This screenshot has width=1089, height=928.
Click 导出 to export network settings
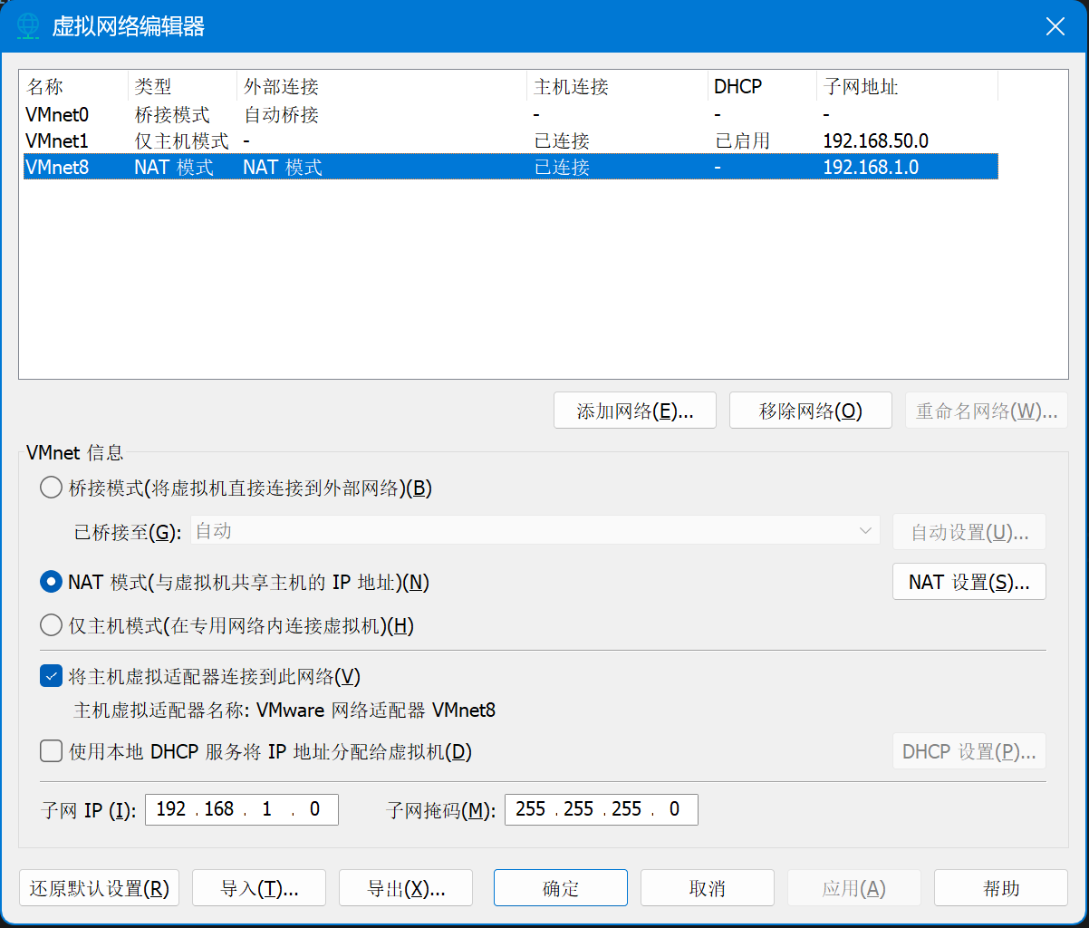click(x=405, y=887)
